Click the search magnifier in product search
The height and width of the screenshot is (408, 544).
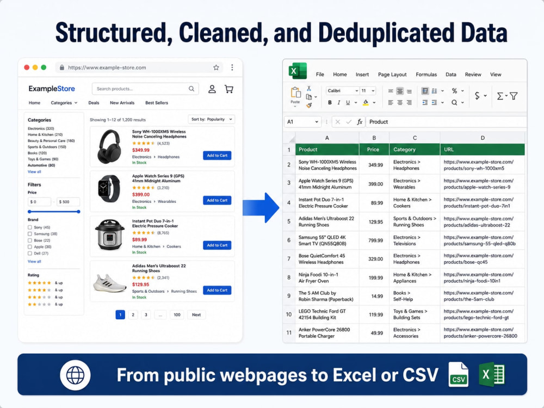pyautogui.click(x=191, y=89)
